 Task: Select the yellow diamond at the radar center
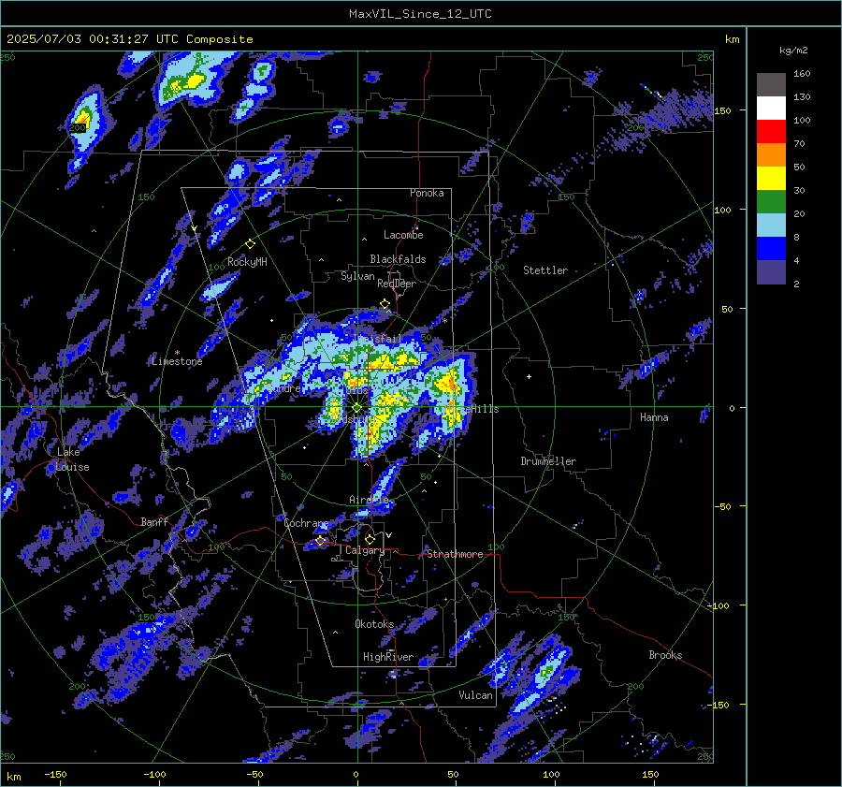tap(357, 408)
